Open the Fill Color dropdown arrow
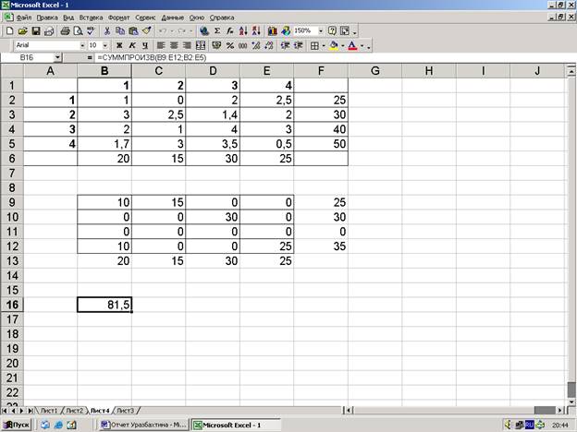 (x=342, y=45)
